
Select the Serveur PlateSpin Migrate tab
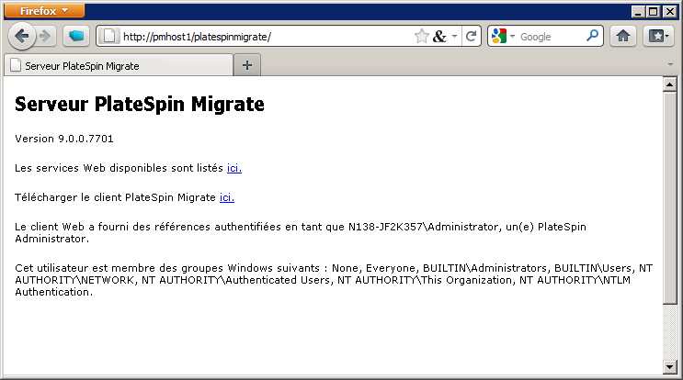coord(118,66)
